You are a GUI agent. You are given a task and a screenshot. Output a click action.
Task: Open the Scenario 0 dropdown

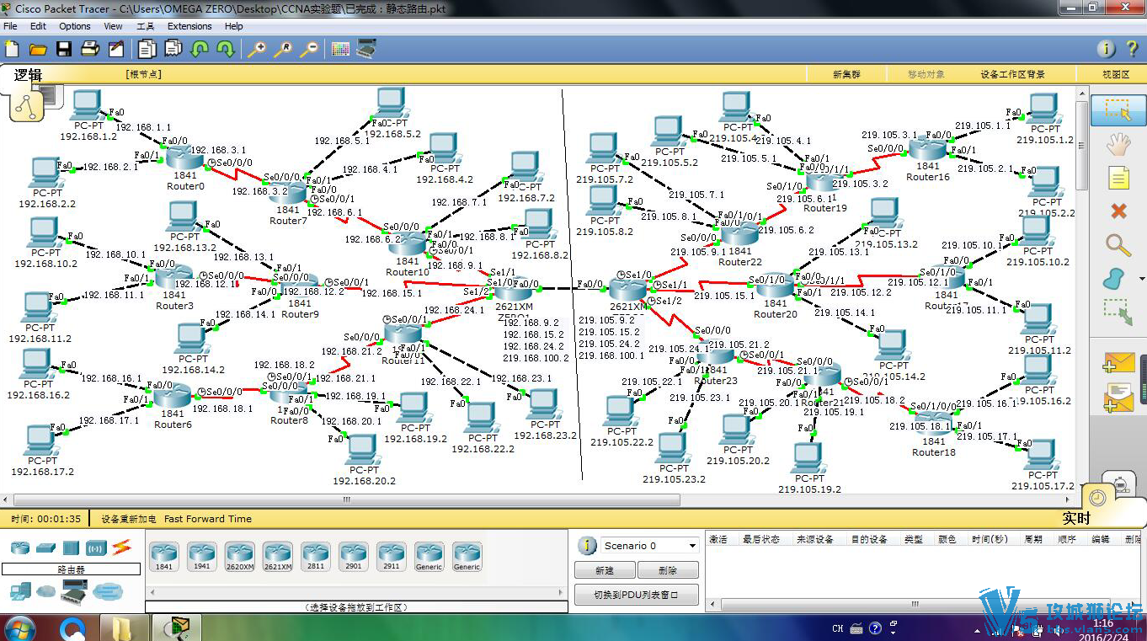pyautogui.click(x=648, y=545)
